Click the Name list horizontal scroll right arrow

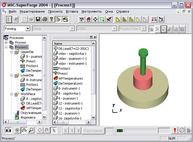point(88,122)
